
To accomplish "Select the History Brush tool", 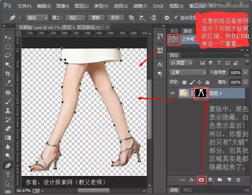I will tap(8, 120).
